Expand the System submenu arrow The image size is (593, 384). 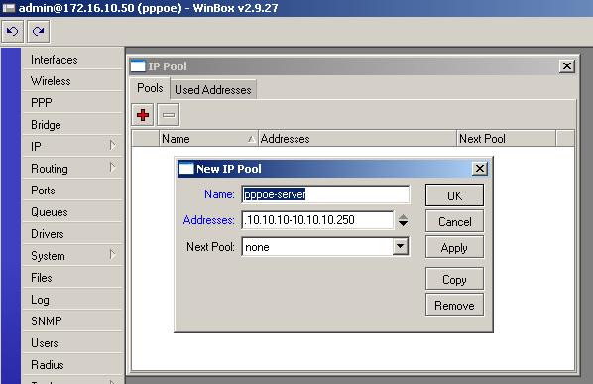(112, 255)
